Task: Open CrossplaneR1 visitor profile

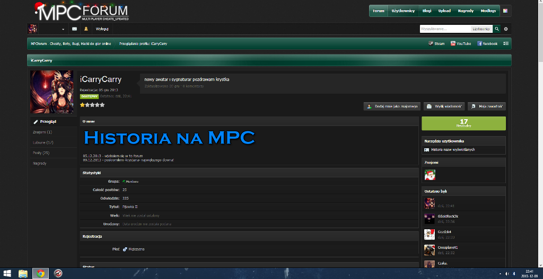Action: pyautogui.click(x=448, y=248)
